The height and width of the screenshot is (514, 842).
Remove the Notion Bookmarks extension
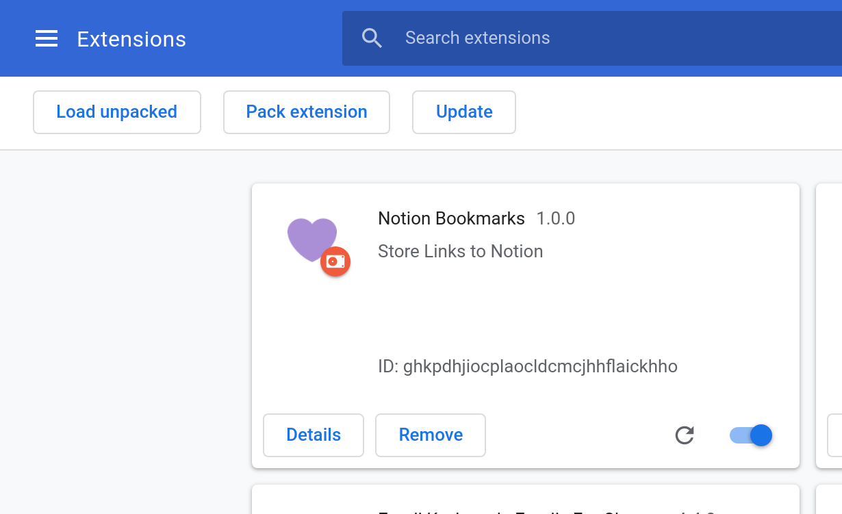[430, 435]
